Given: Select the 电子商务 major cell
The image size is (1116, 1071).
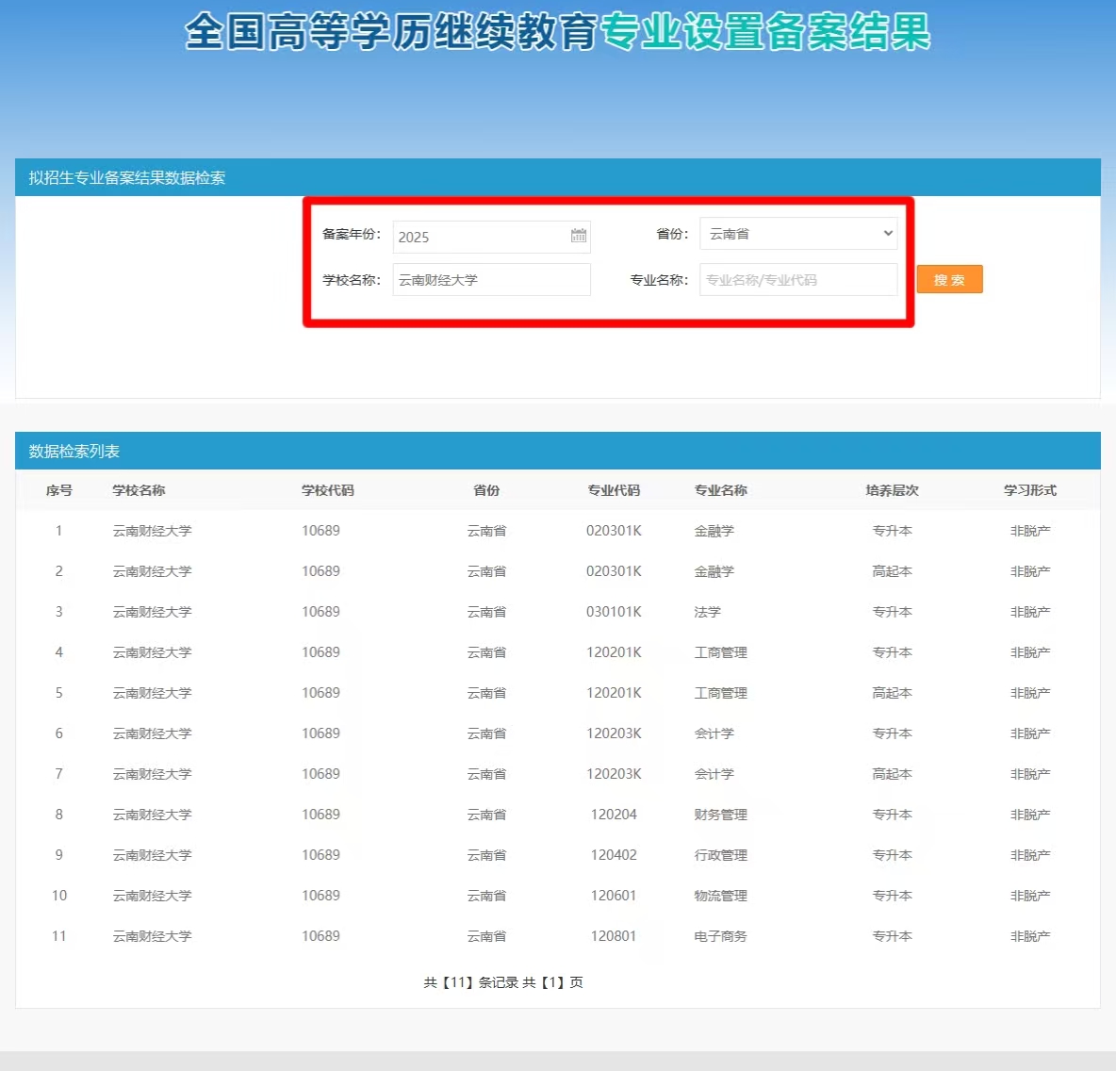Looking at the screenshot, I should (x=721, y=937).
